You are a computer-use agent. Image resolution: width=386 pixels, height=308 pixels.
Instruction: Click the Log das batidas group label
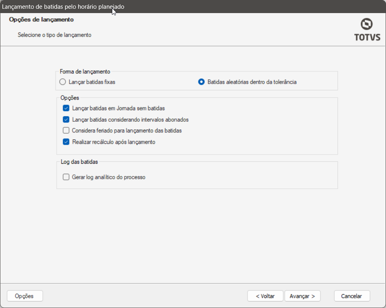pyautogui.click(x=79, y=162)
